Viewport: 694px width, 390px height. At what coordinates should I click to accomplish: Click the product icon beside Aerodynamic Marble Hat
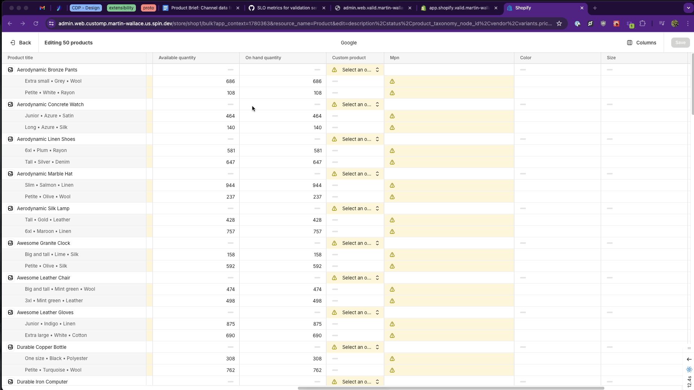point(10,174)
